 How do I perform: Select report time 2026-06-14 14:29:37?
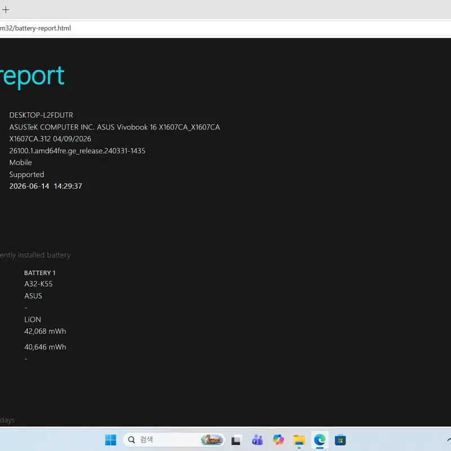click(46, 186)
